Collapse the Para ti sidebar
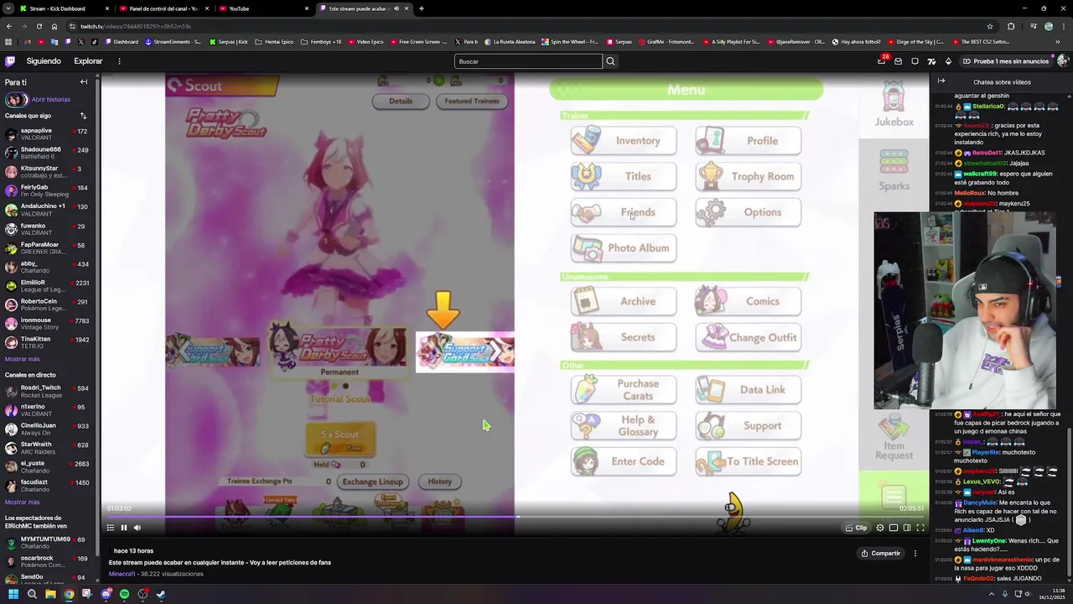 (84, 82)
